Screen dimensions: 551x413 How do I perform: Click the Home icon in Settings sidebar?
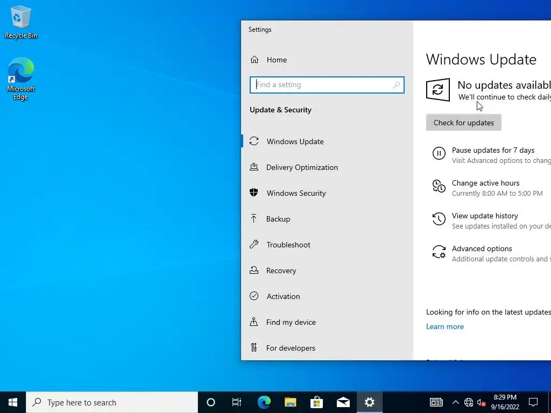254,60
